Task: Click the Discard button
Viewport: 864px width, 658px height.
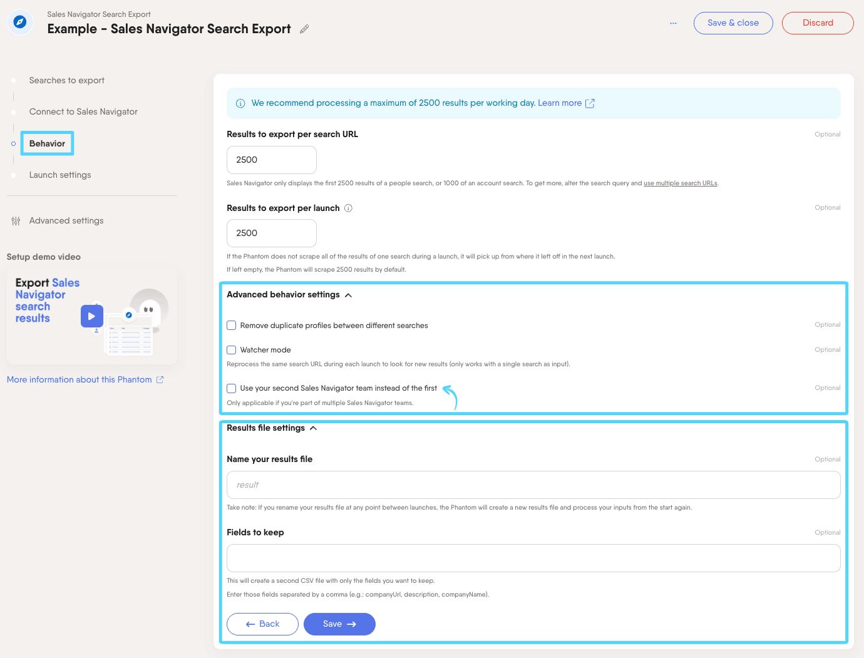Action: pyautogui.click(x=818, y=23)
